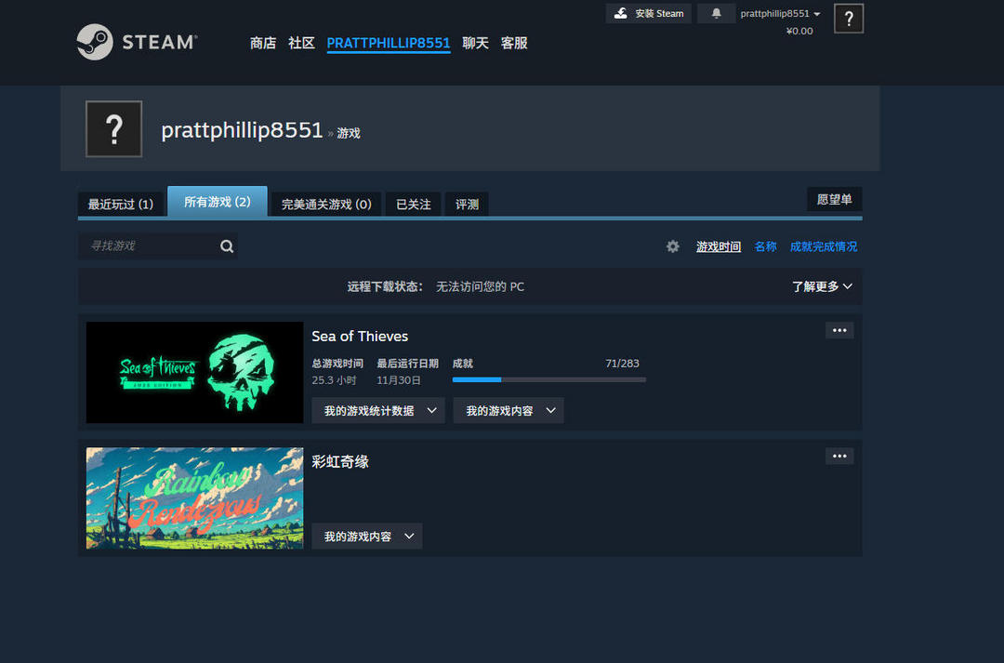Open Sea of Thieves three-dot menu
This screenshot has height=663, width=1004.
click(x=839, y=330)
